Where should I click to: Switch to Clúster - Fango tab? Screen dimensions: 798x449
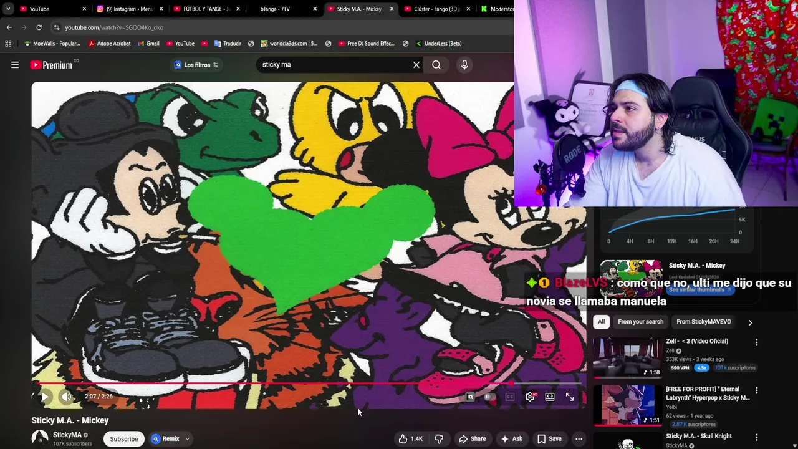tap(436, 9)
